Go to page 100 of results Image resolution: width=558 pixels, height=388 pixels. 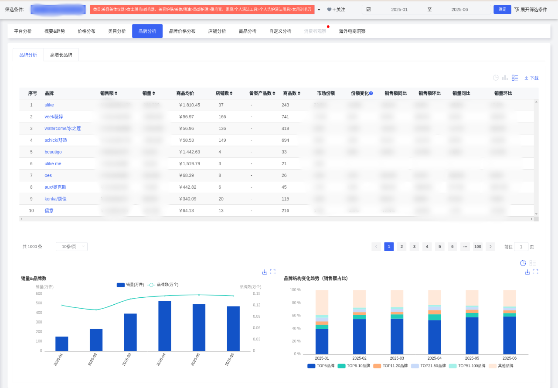coord(478,247)
